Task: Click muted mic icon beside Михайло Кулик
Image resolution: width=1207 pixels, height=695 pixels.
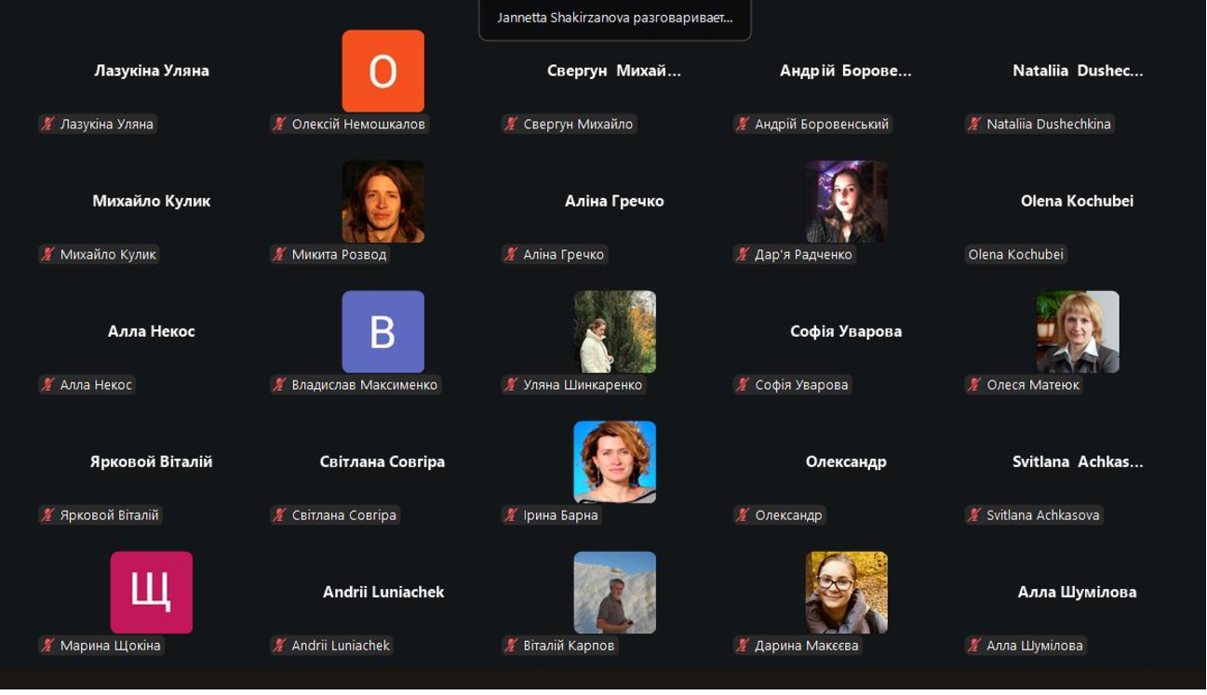Action: coord(48,254)
